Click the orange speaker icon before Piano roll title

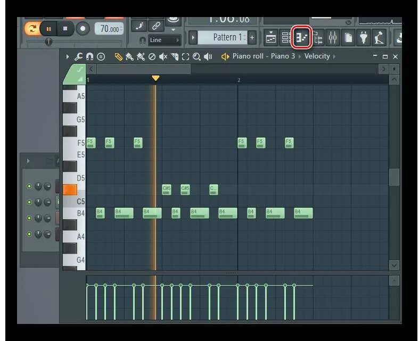[225, 56]
